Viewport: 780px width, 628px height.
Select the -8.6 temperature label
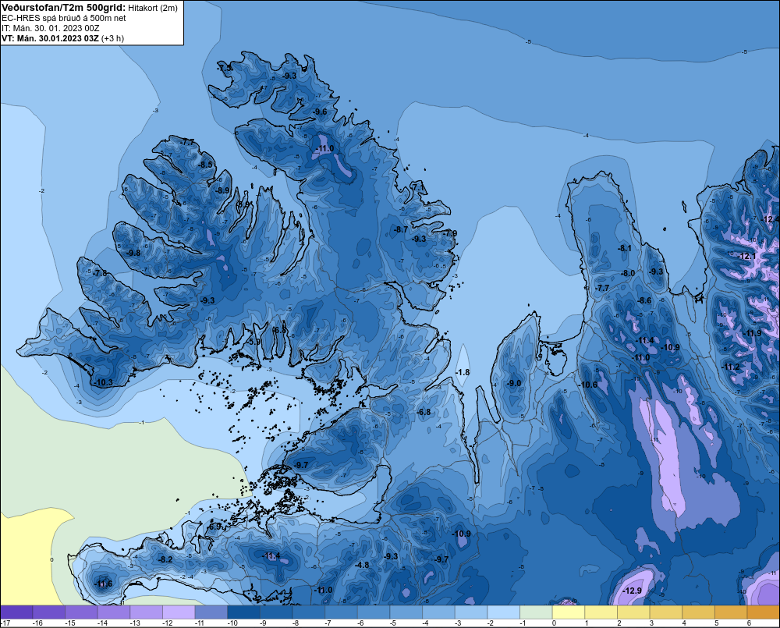pyautogui.click(x=644, y=300)
